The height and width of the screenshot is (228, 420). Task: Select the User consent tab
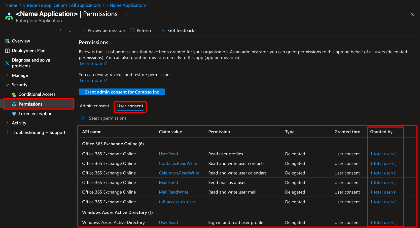coord(130,106)
